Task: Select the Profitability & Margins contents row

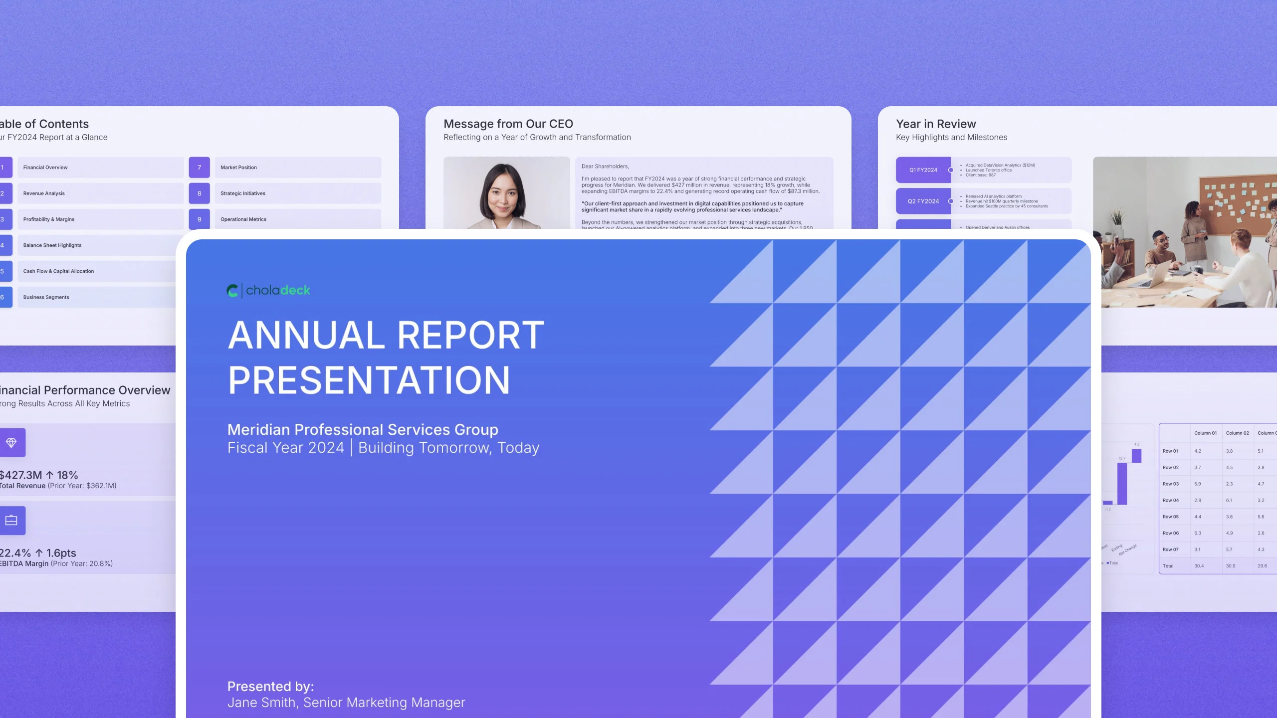Action: coord(101,219)
